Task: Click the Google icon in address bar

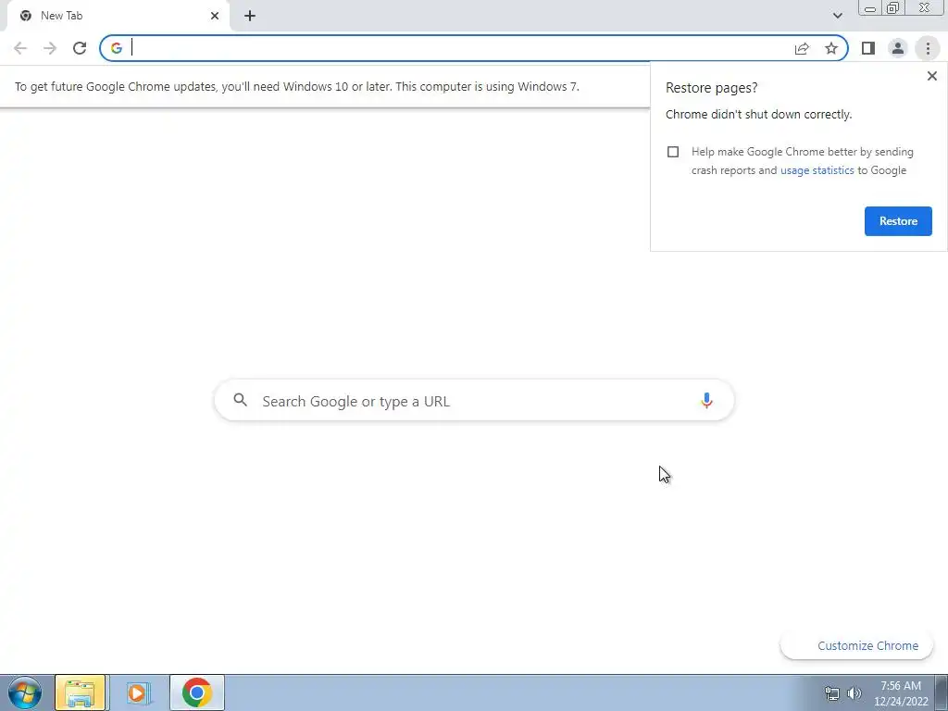Action: coord(116,48)
